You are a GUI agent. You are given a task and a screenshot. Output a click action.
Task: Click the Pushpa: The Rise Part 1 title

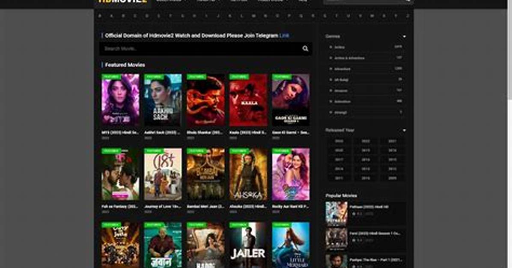(376, 260)
